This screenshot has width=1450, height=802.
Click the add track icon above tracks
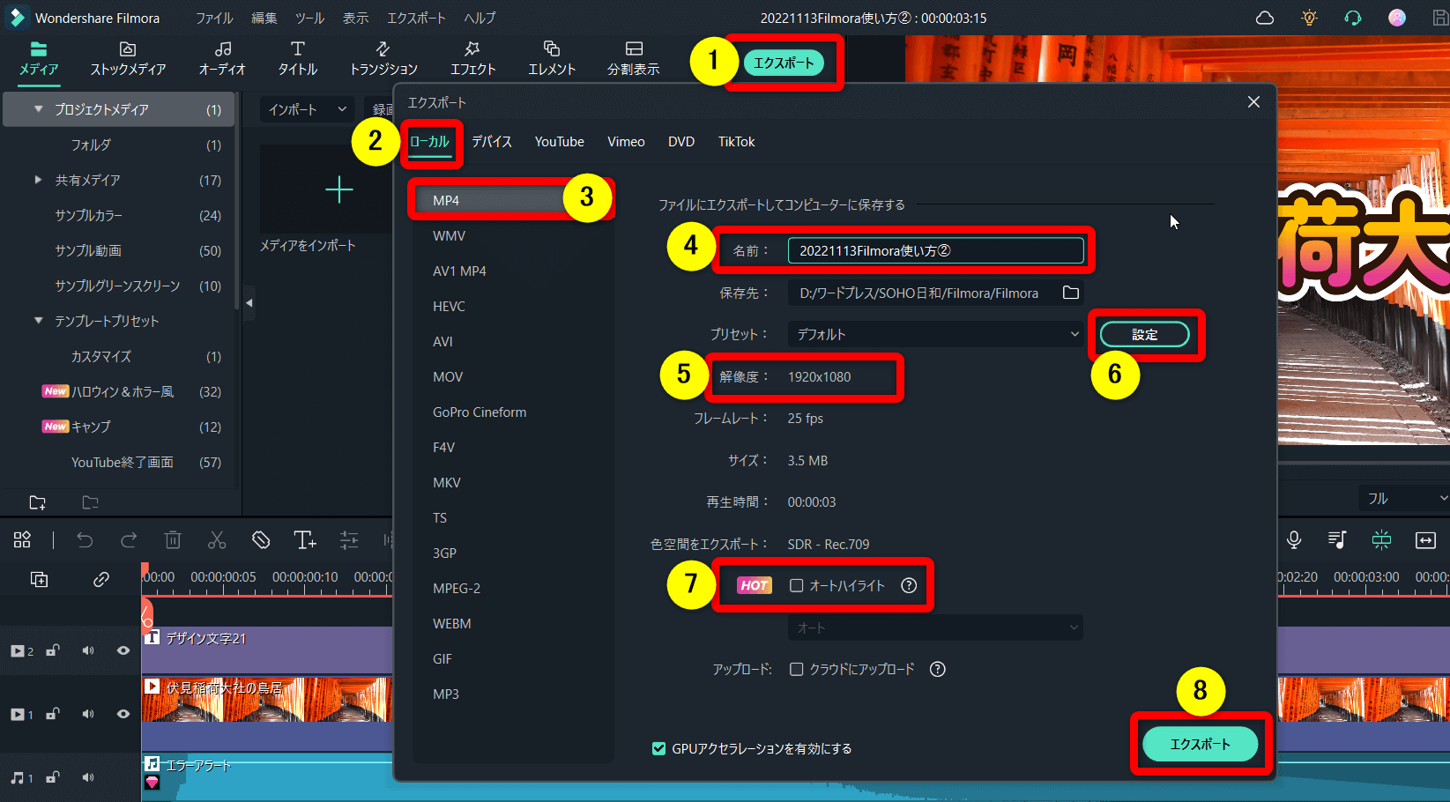[x=39, y=579]
